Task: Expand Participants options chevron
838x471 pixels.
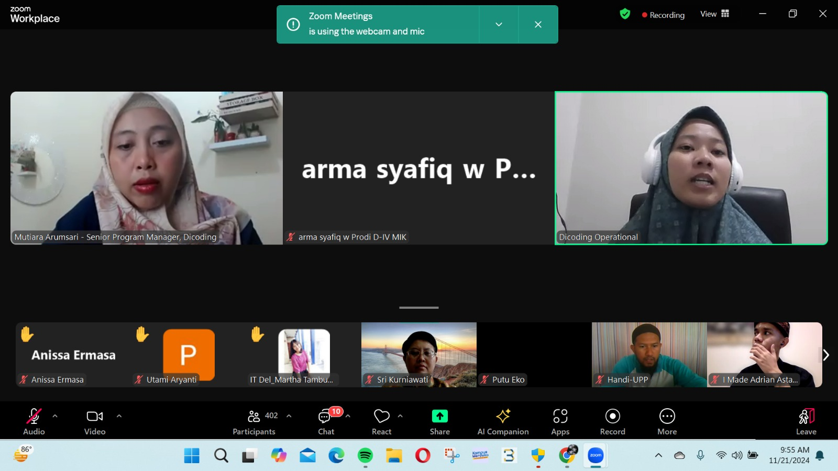Action: coord(289,416)
